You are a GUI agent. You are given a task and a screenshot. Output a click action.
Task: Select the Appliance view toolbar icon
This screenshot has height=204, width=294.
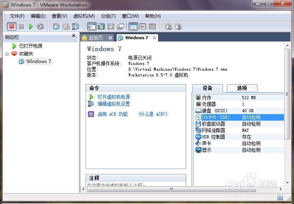(143, 27)
